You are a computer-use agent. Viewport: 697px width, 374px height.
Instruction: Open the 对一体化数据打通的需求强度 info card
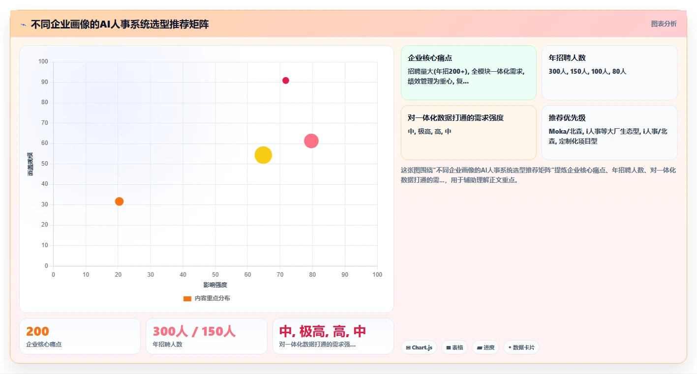469,133
